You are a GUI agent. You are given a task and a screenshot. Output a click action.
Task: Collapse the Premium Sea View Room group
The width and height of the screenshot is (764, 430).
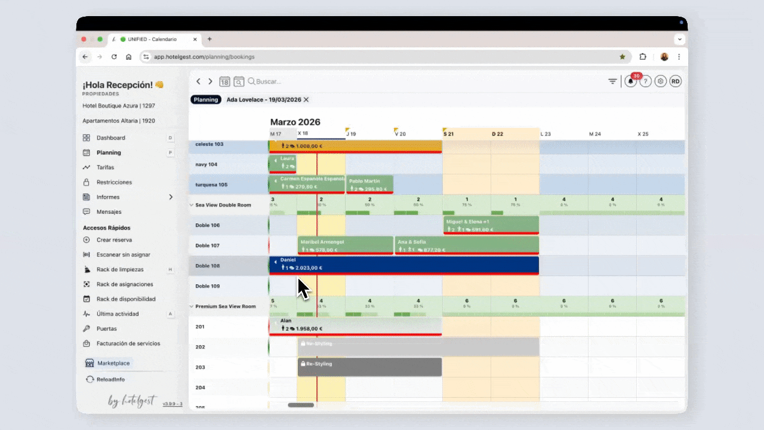tap(192, 306)
